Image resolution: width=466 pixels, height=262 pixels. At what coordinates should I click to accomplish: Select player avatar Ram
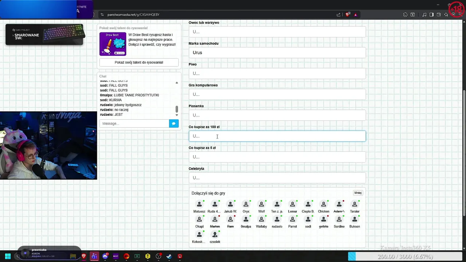point(230,219)
